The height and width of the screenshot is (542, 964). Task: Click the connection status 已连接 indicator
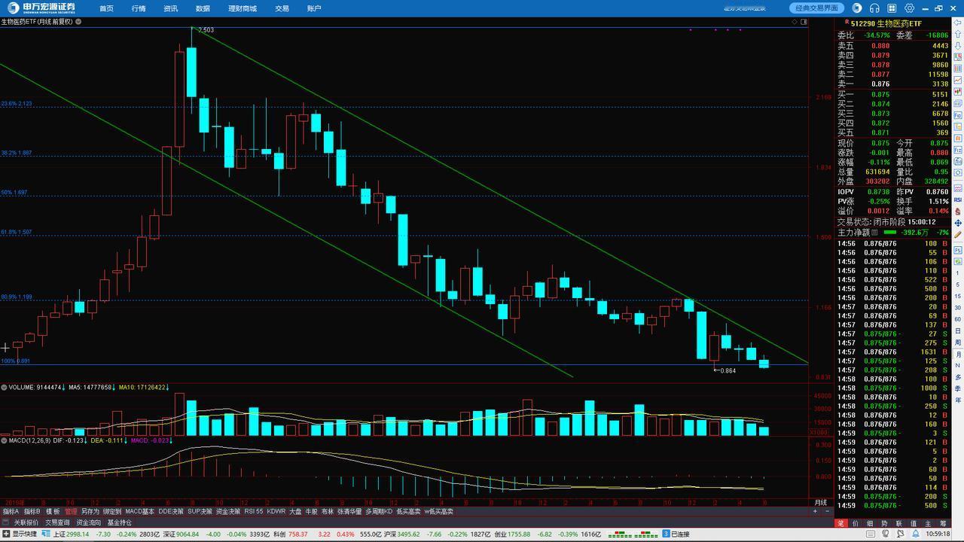pos(676,534)
